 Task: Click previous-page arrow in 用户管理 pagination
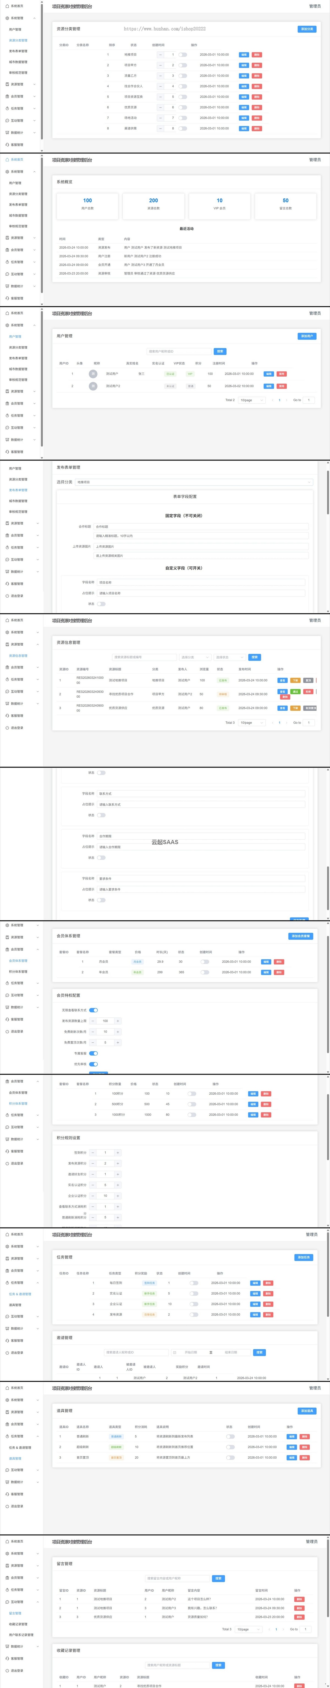[273, 400]
